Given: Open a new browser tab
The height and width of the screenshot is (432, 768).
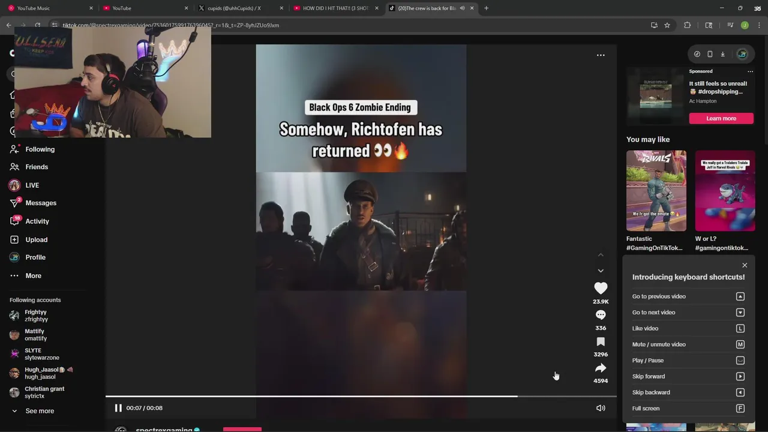Looking at the screenshot, I should (486, 8).
